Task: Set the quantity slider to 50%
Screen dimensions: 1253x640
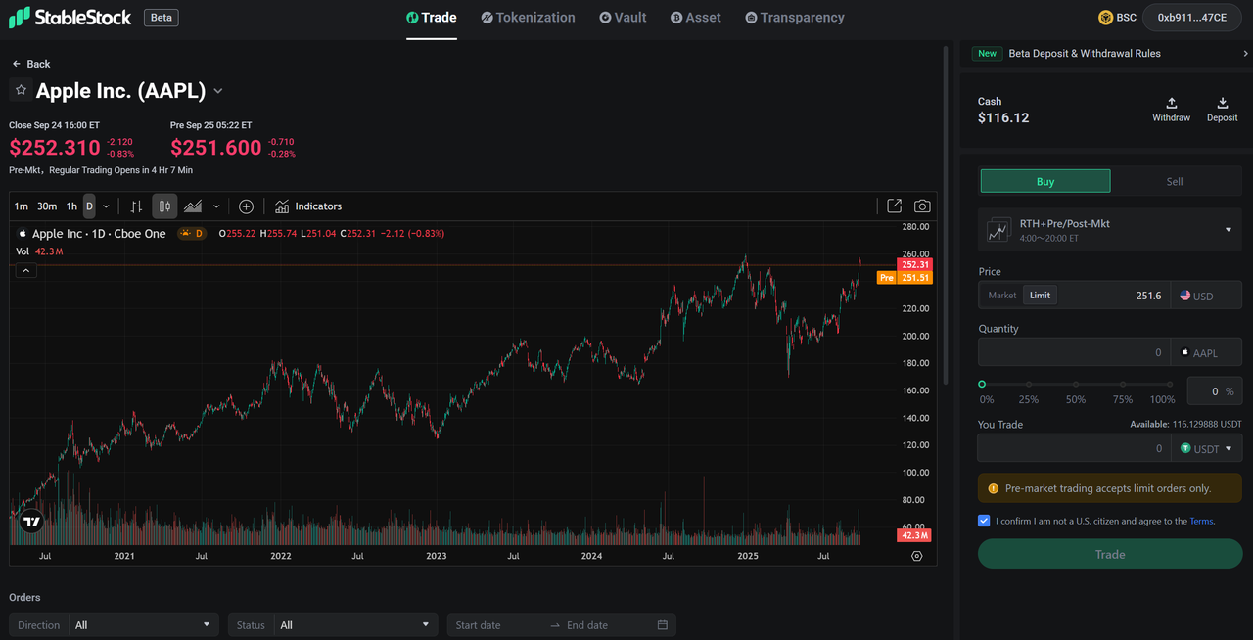Action: pyautogui.click(x=1076, y=385)
